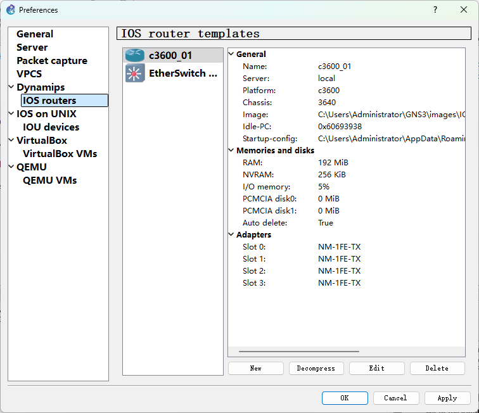Select the EtherSwitch template name
The image size is (479, 413).
click(183, 73)
